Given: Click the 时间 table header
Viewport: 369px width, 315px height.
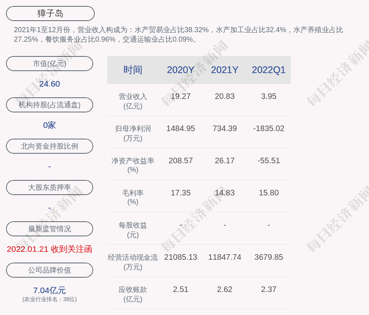Looking at the screenshot, I should pos(133,70).
